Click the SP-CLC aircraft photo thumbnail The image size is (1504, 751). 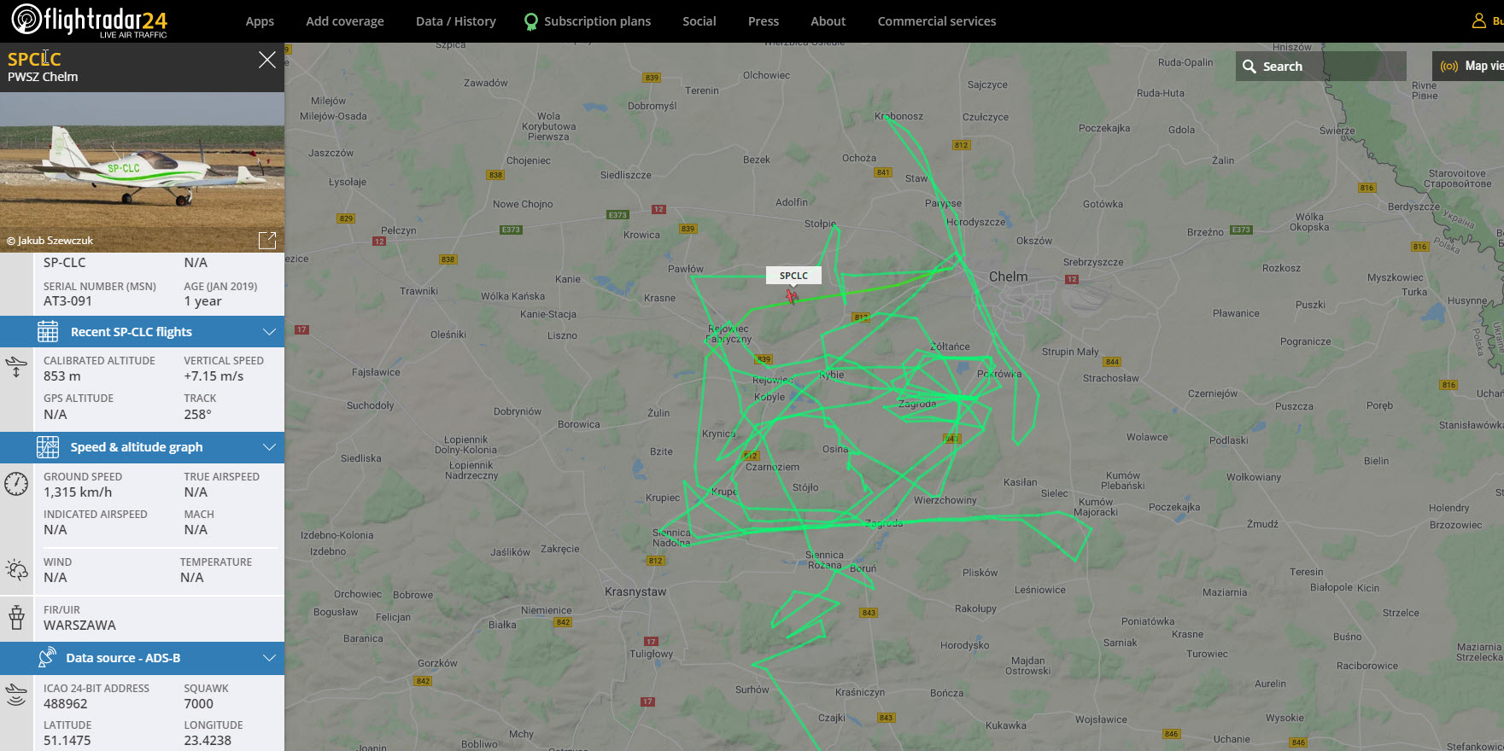click(x=142, y=172)
